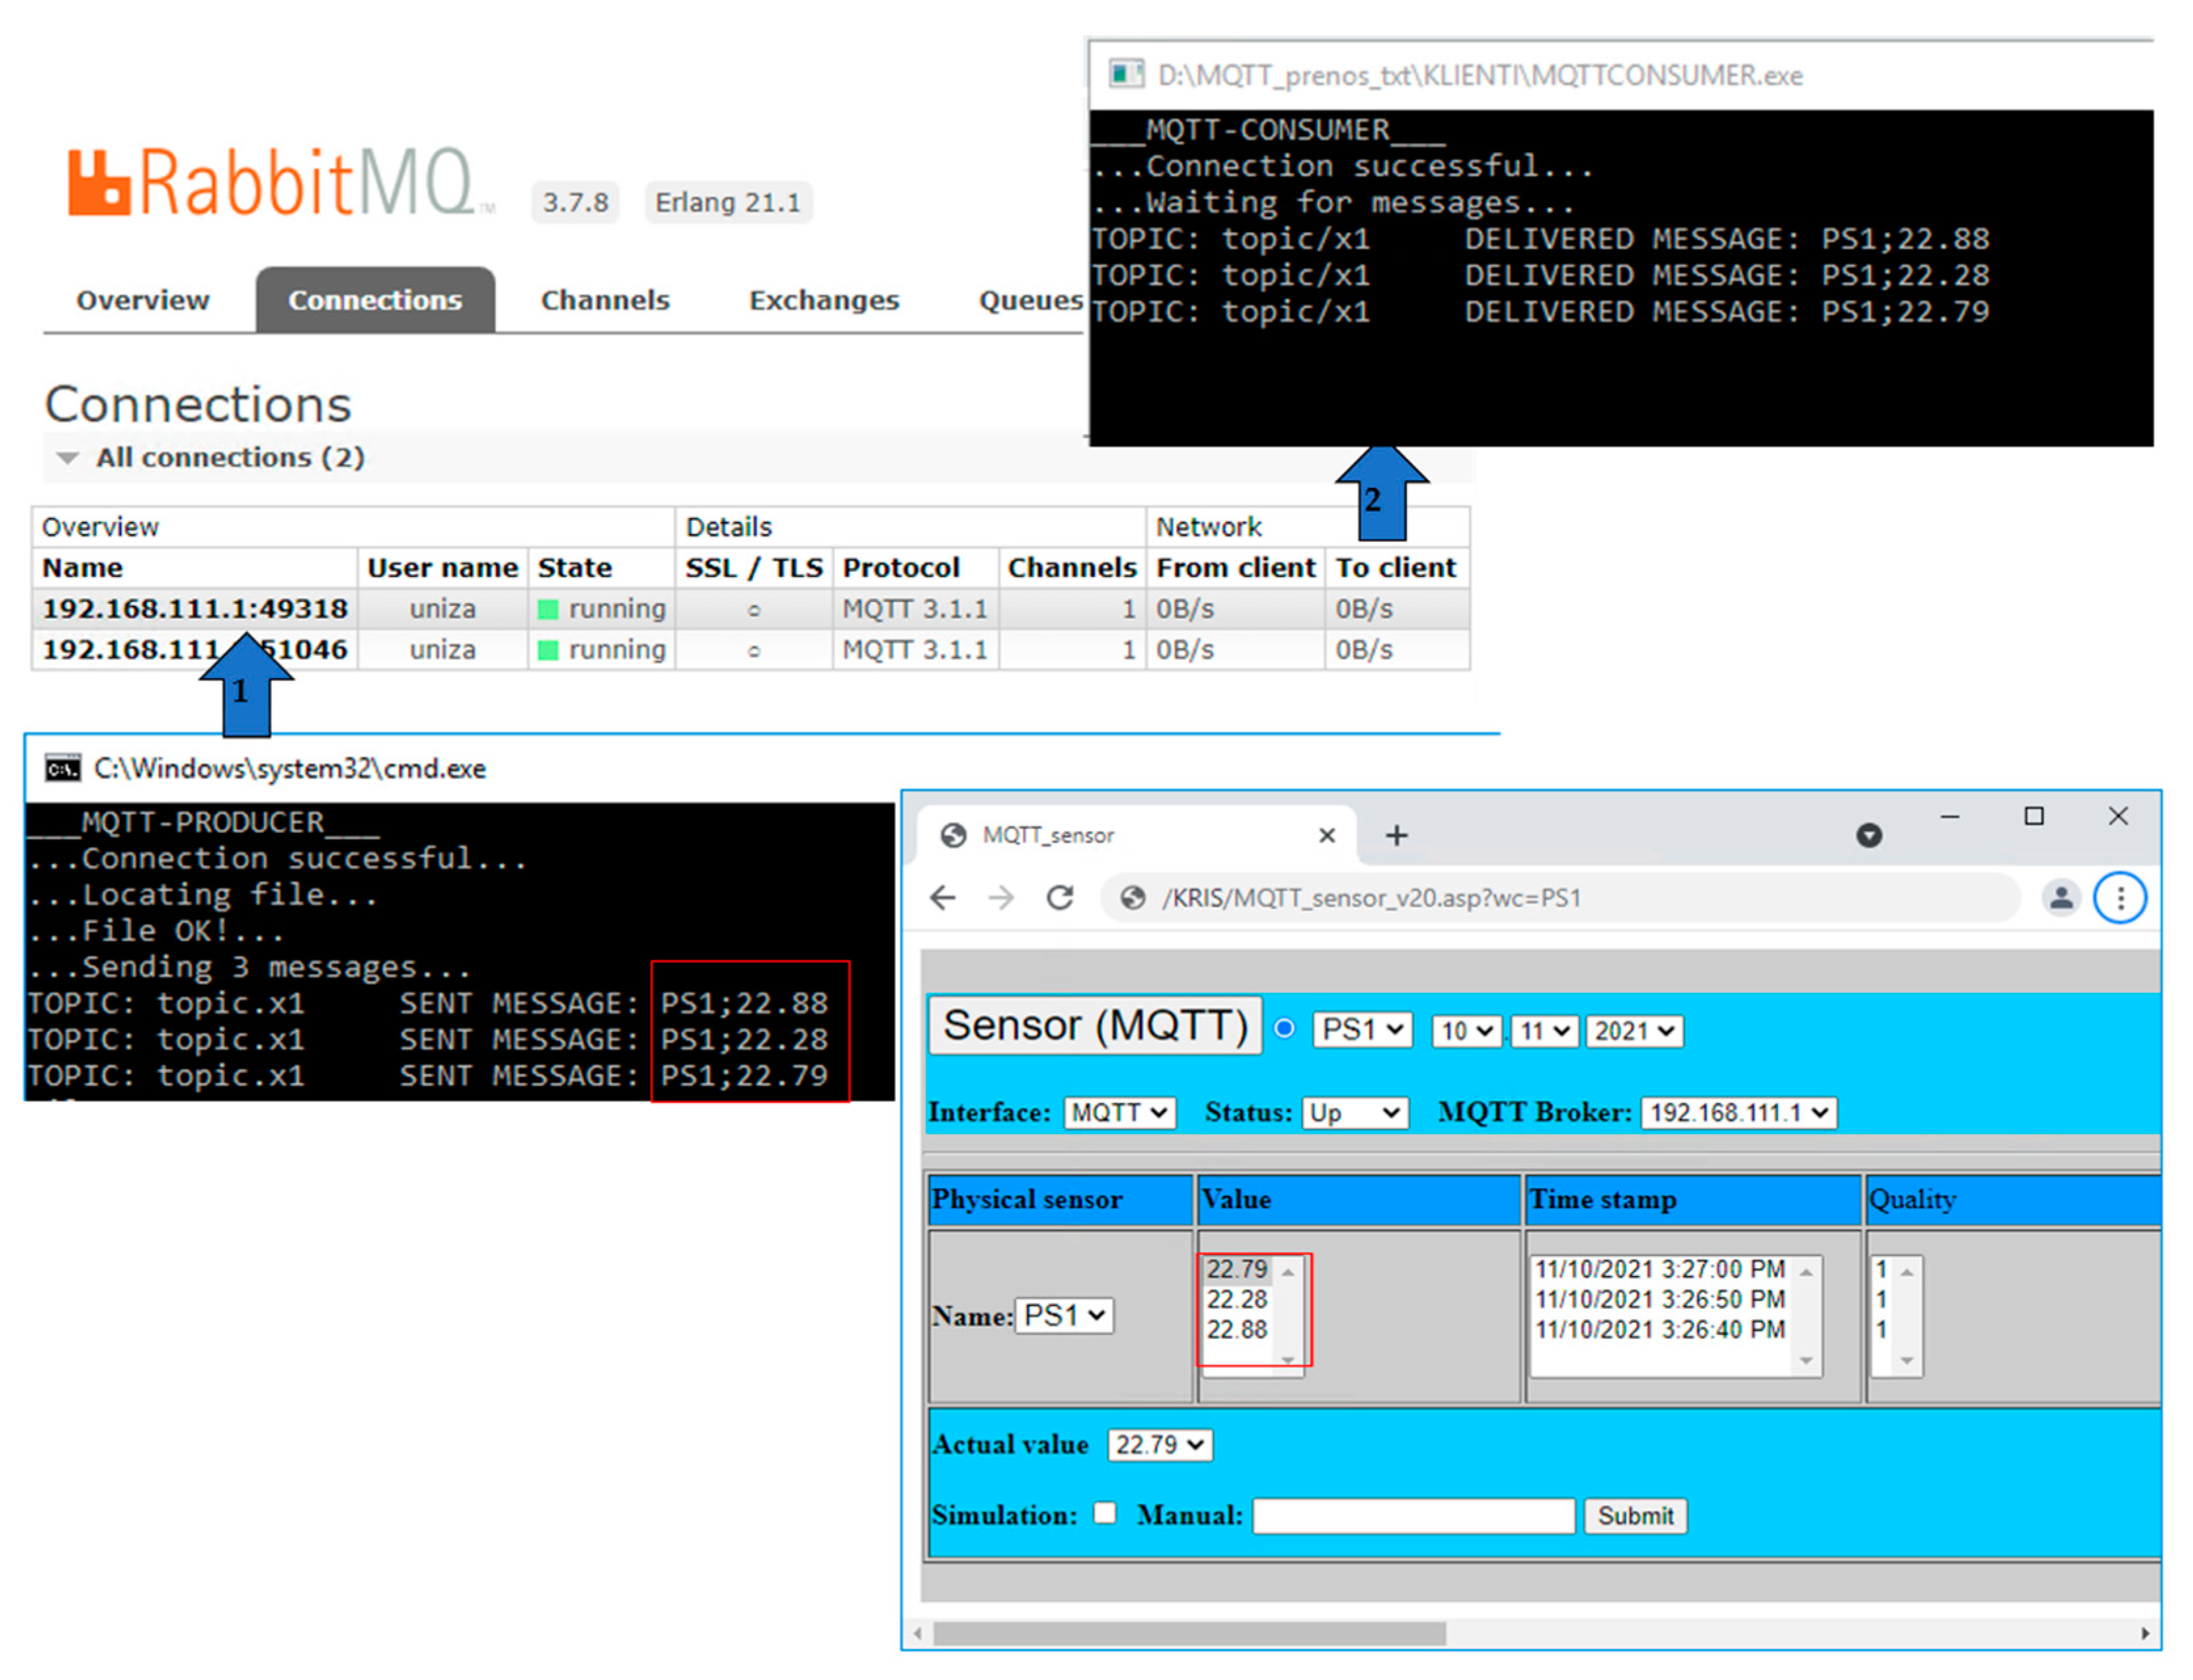The image size is (2193, 1680).
Task: Click the browser forward arrow icon
Action: click(x=1000, y=897)
